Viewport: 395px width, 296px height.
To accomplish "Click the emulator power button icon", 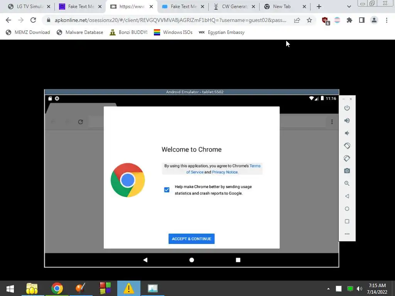I will tap(347, 108).
